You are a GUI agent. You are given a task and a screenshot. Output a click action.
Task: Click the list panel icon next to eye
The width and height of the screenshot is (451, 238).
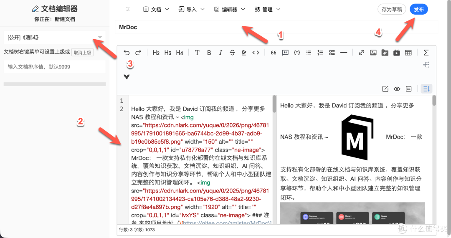409,89
